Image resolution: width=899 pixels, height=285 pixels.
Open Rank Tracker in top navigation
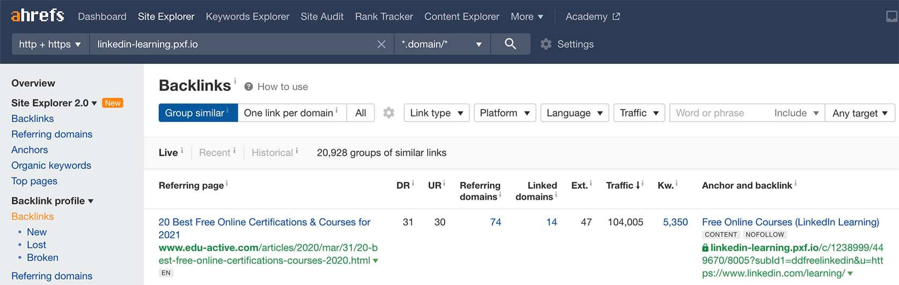pyautogui.click(x=384, y=17)
